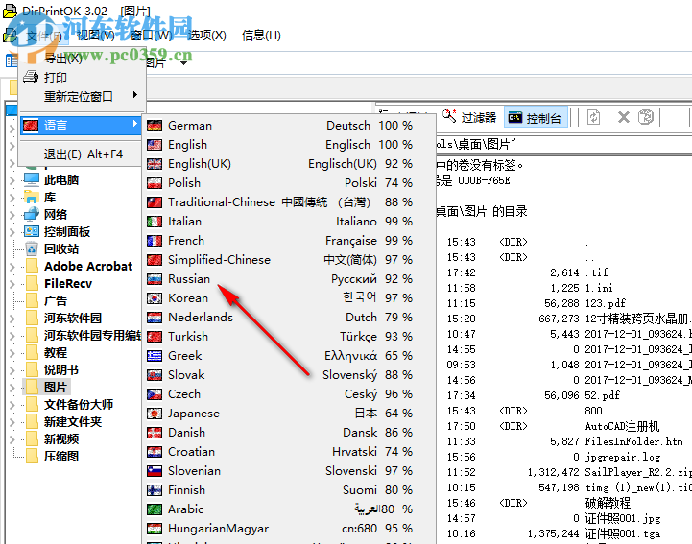The height and width of the screenshot is (544, 692).
Task: Open the 选项(X) menu
Action: (207, 35)
